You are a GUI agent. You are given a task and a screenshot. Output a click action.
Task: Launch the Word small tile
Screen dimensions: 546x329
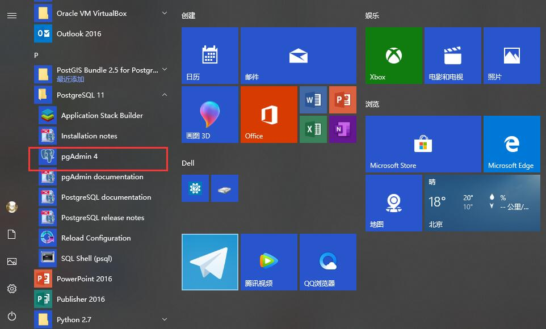pos(313,100)
